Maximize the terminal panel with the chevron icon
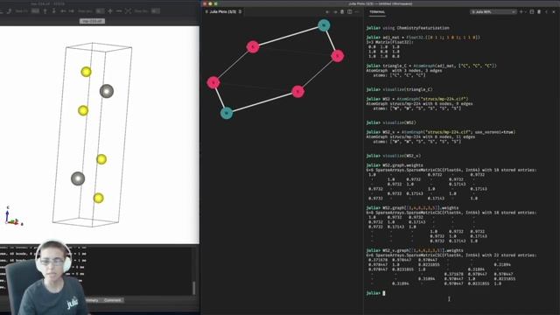 [x=546, y=11]
